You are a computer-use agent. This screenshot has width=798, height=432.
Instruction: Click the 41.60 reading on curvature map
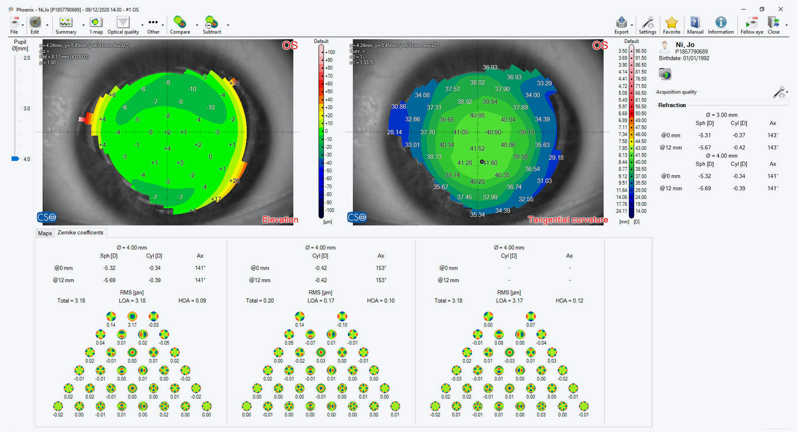[490, 163]
